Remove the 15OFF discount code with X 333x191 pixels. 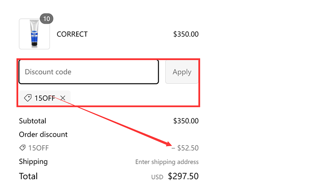(63, 98)
